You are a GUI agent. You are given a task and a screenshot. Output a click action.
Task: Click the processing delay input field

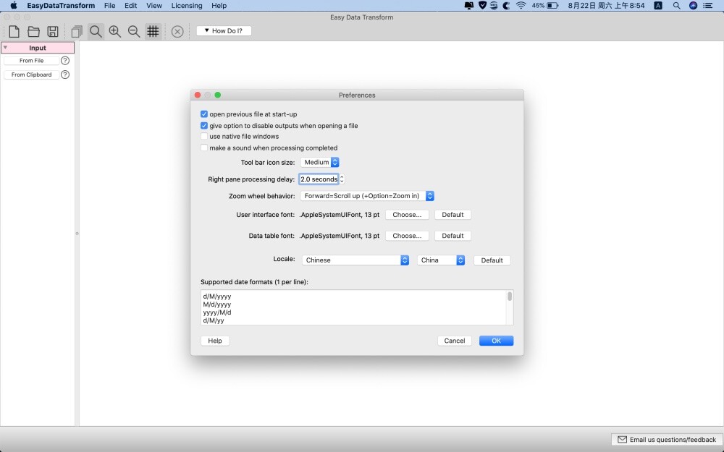pyautogui.click(x=319, y=179)
